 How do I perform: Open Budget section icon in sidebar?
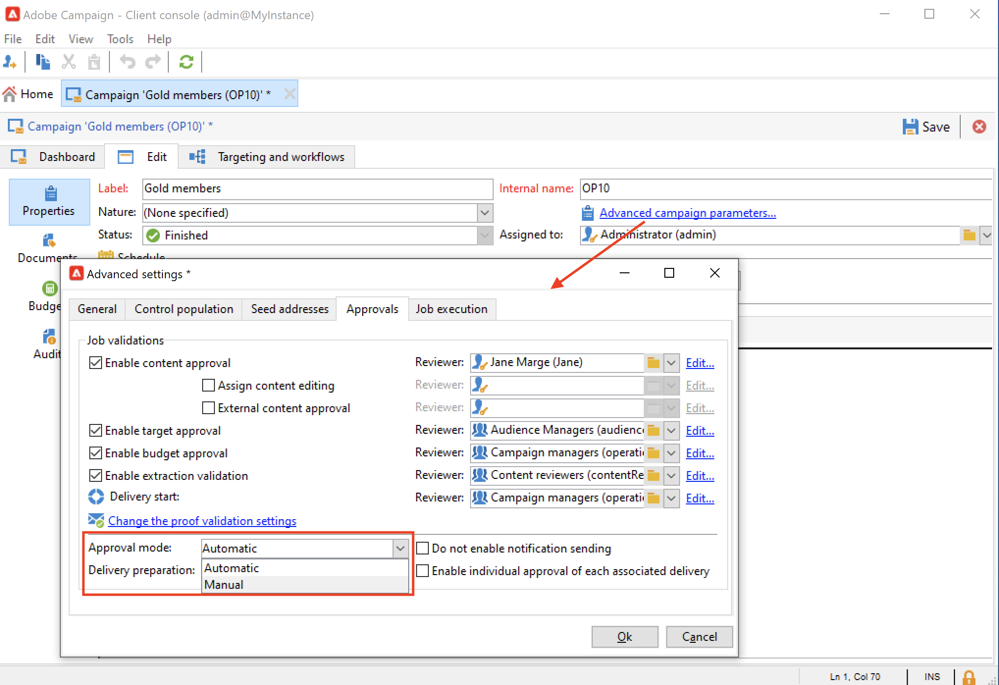click(x=49, y=289)
